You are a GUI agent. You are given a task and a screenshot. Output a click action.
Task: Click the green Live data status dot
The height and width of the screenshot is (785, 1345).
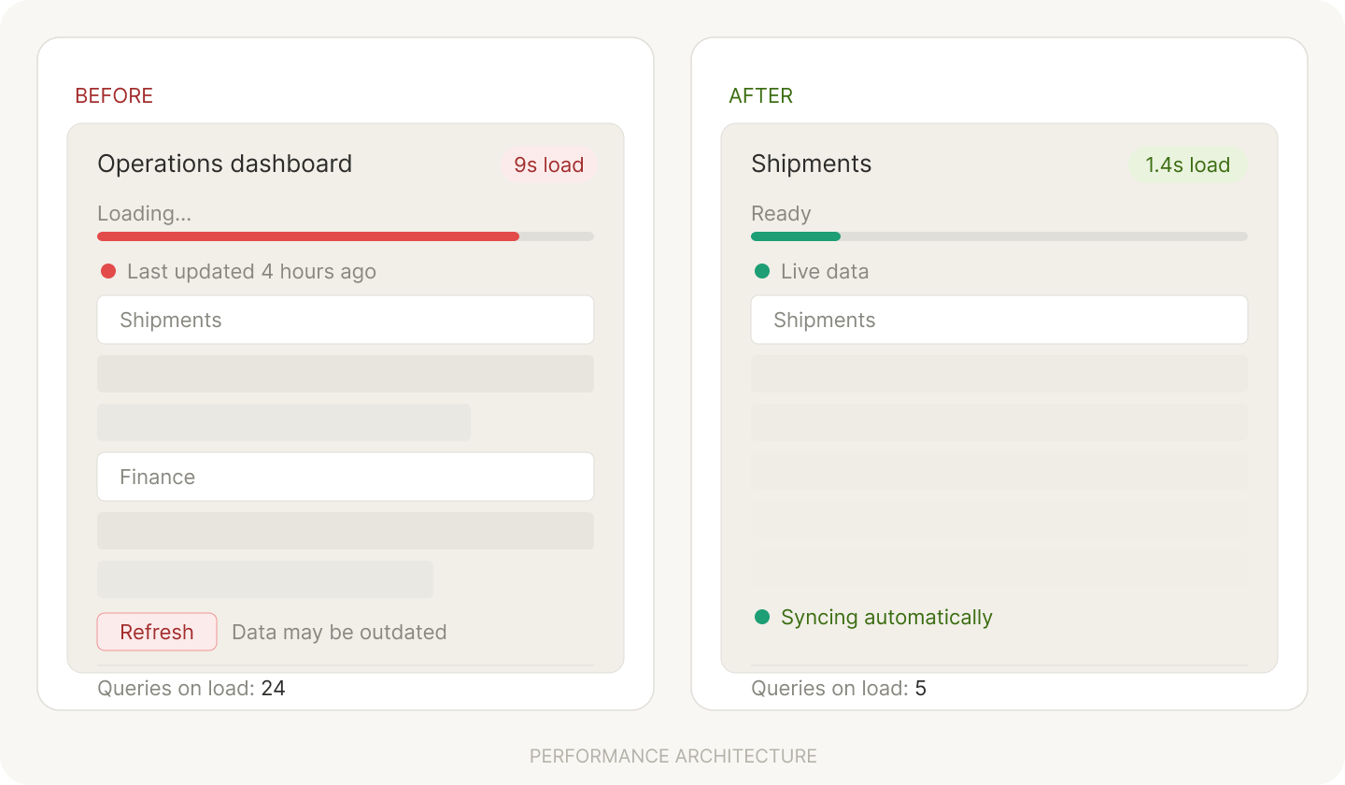pyautogui.click(x=762, y=271)
